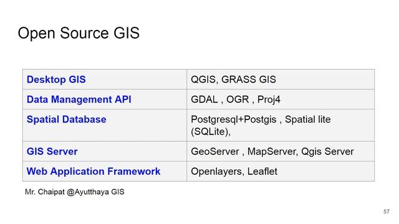Click the 'Mr. Chaipat @Ayutthaya GIS' credit
The image size is (399, 224).
coord(75,192)
